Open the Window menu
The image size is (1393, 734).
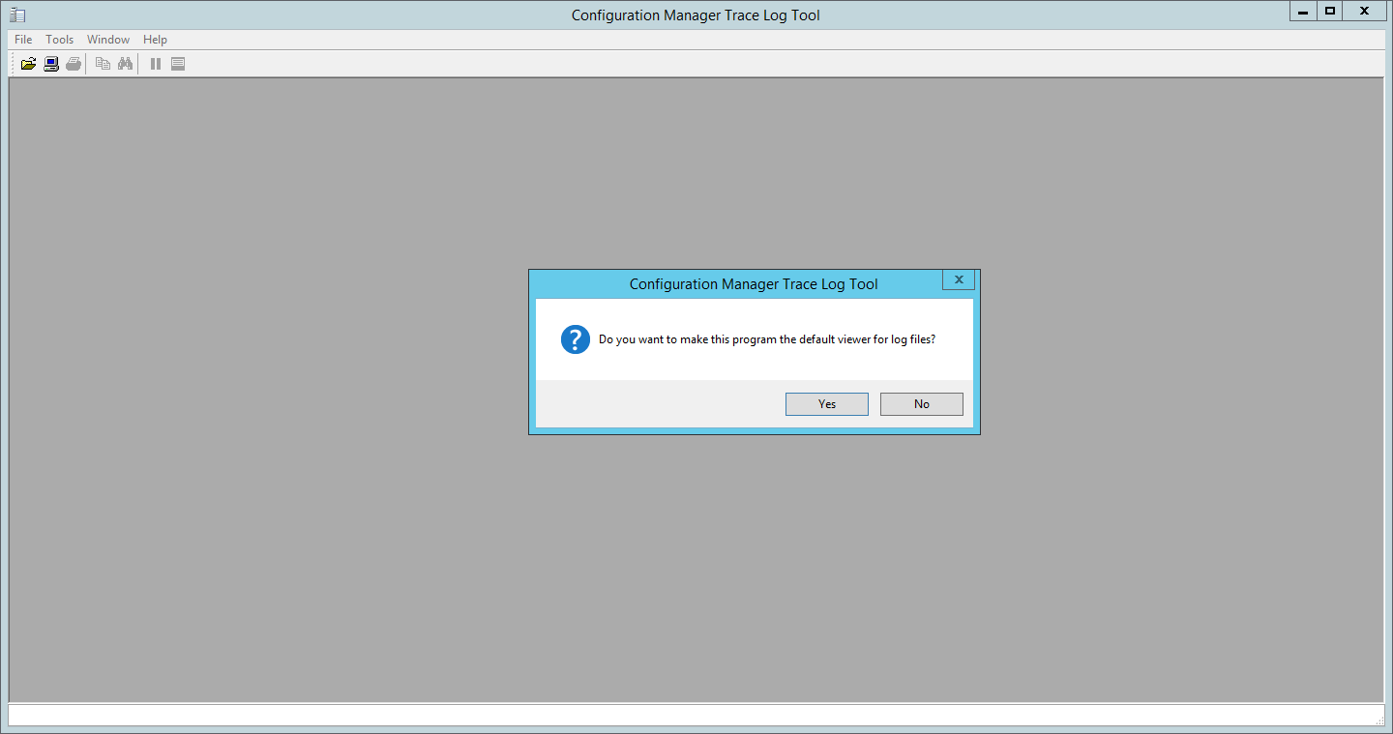(108, 40)
